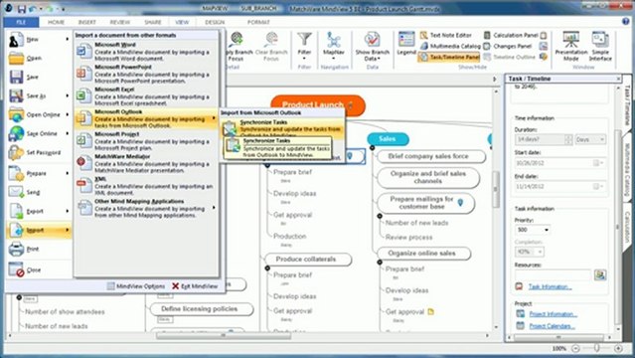
Task: Click the zoom slider in status bar
Action: point(596,348)
